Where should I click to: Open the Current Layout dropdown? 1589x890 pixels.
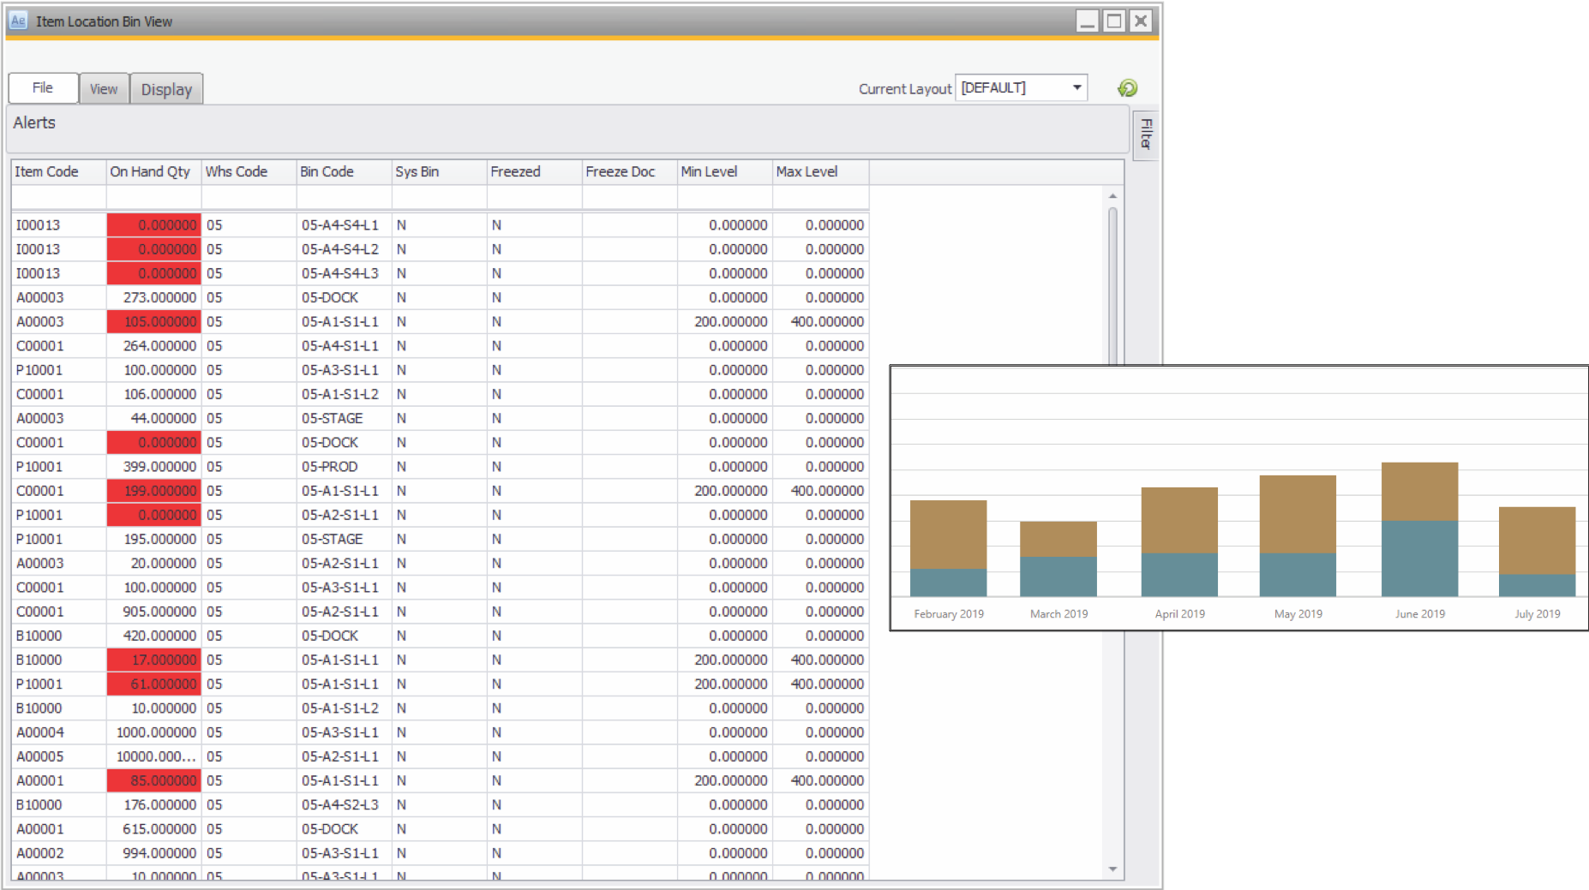tap(1076, 88)
